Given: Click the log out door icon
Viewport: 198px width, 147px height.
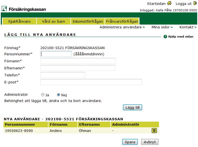Looking at the screenshot, I should (x=195, y=3).
